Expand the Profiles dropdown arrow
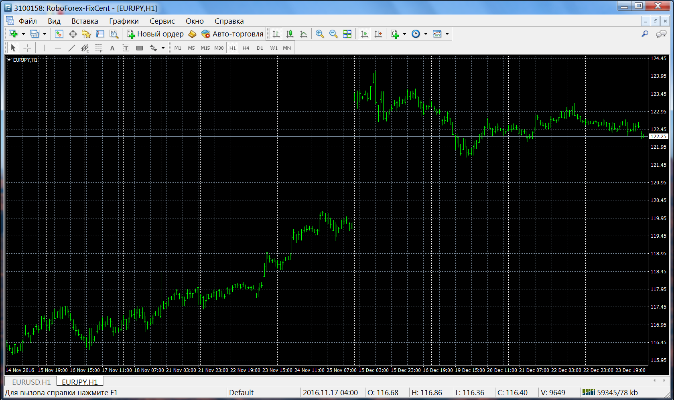This screenshot has height=400, width=674. (45, 34)
